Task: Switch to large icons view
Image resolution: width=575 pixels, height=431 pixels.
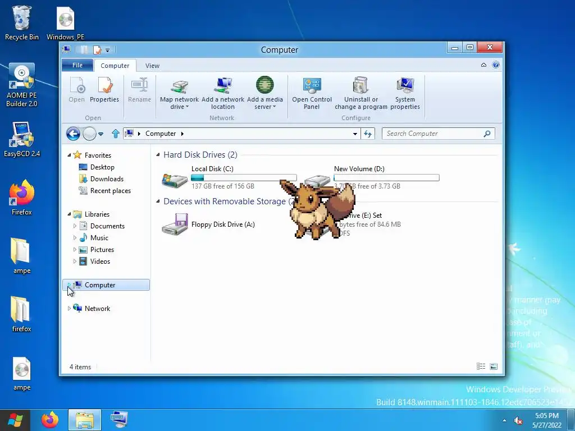Action: coord(494,366)
